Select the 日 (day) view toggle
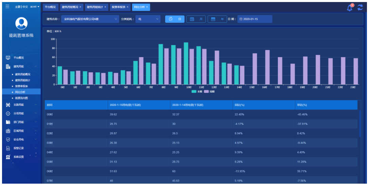 (175, 19)
